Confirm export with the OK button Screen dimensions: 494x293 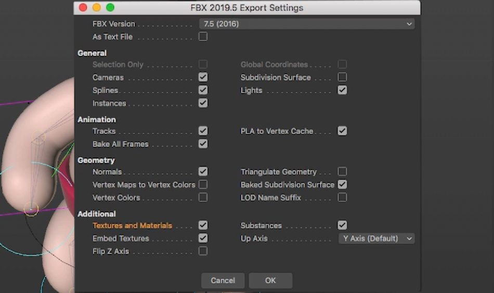[270, 281]
